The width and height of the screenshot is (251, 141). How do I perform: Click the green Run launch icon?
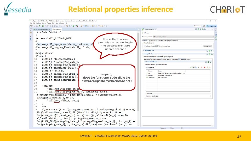click(73, 26)
